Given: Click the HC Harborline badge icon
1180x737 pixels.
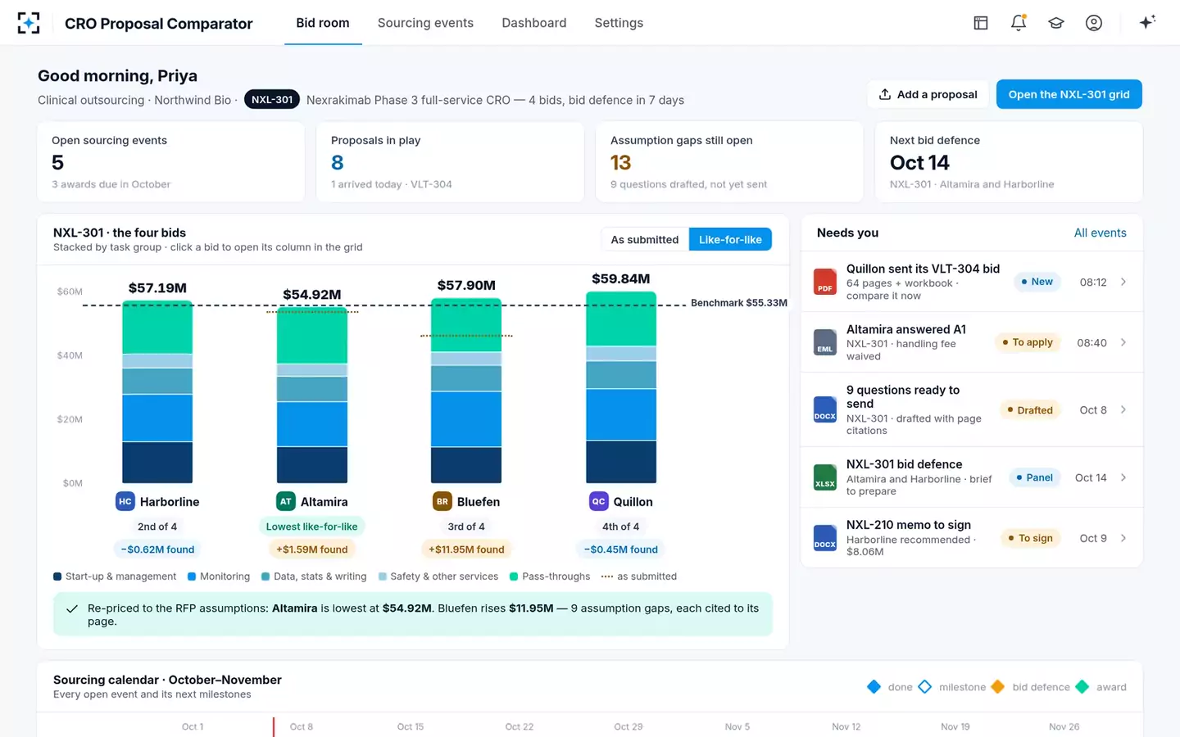Looking at the screenshot, I should (125, 501).
